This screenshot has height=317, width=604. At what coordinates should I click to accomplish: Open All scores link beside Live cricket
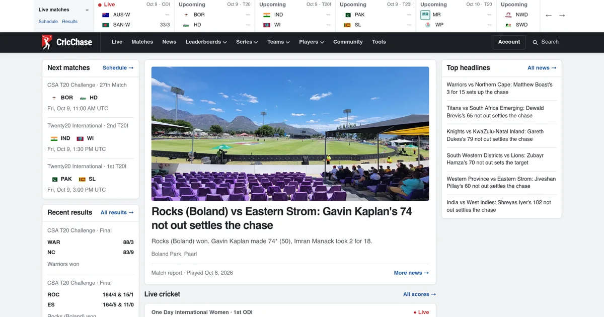pos(419,294)
